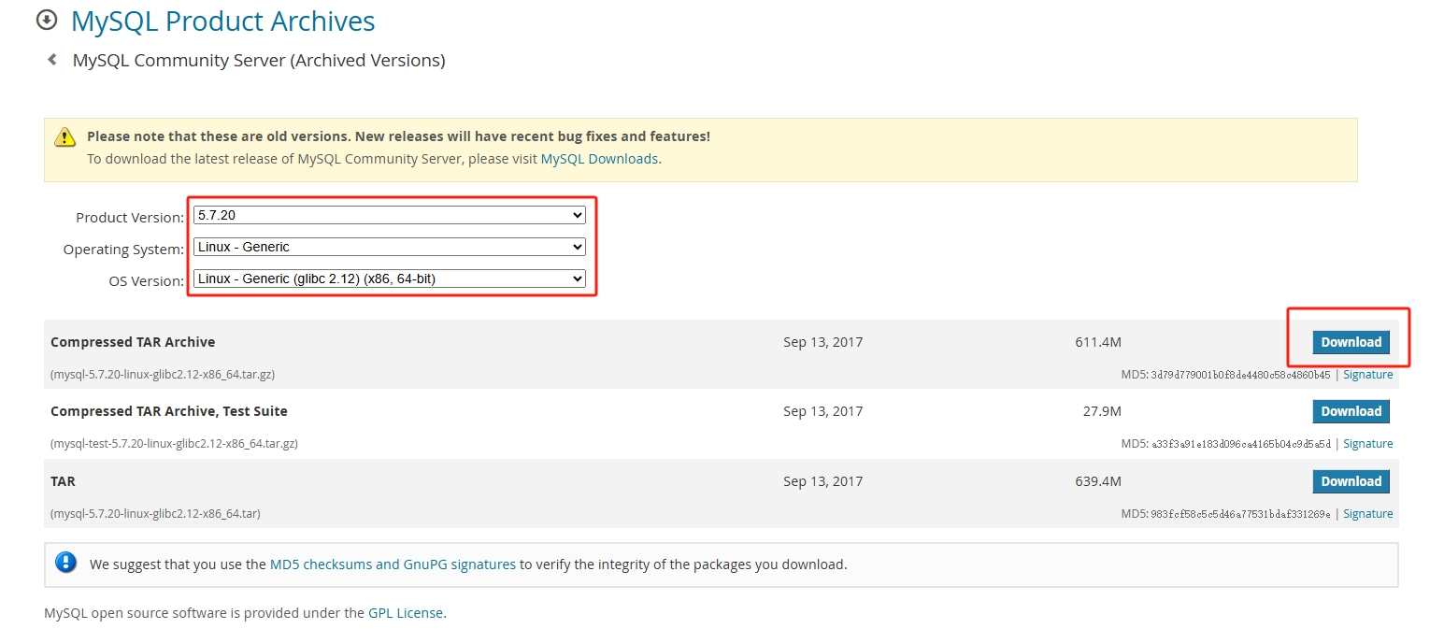Click the OS Version label
Image resolution: width=1444 pixels, height=643 pixels.
(147, 280)
